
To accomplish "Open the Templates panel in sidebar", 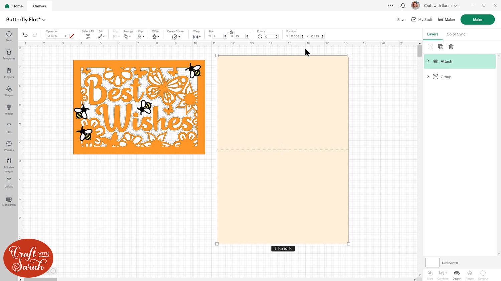I will pyautogui.click(x=9, y=54).
